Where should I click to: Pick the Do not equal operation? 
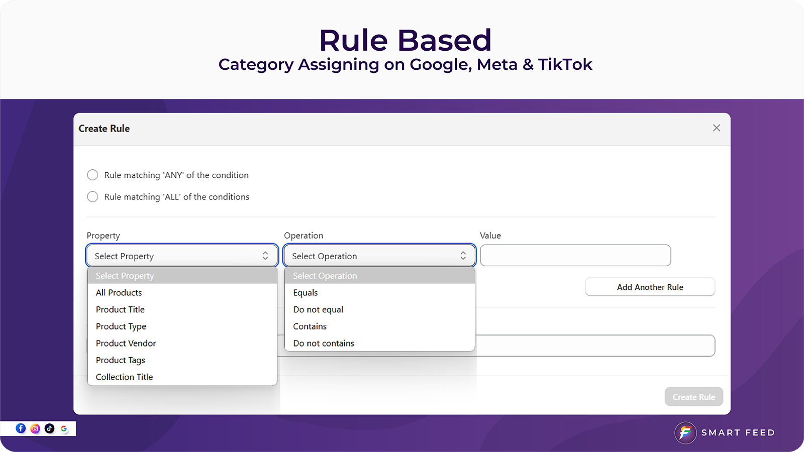coord(379,309)
